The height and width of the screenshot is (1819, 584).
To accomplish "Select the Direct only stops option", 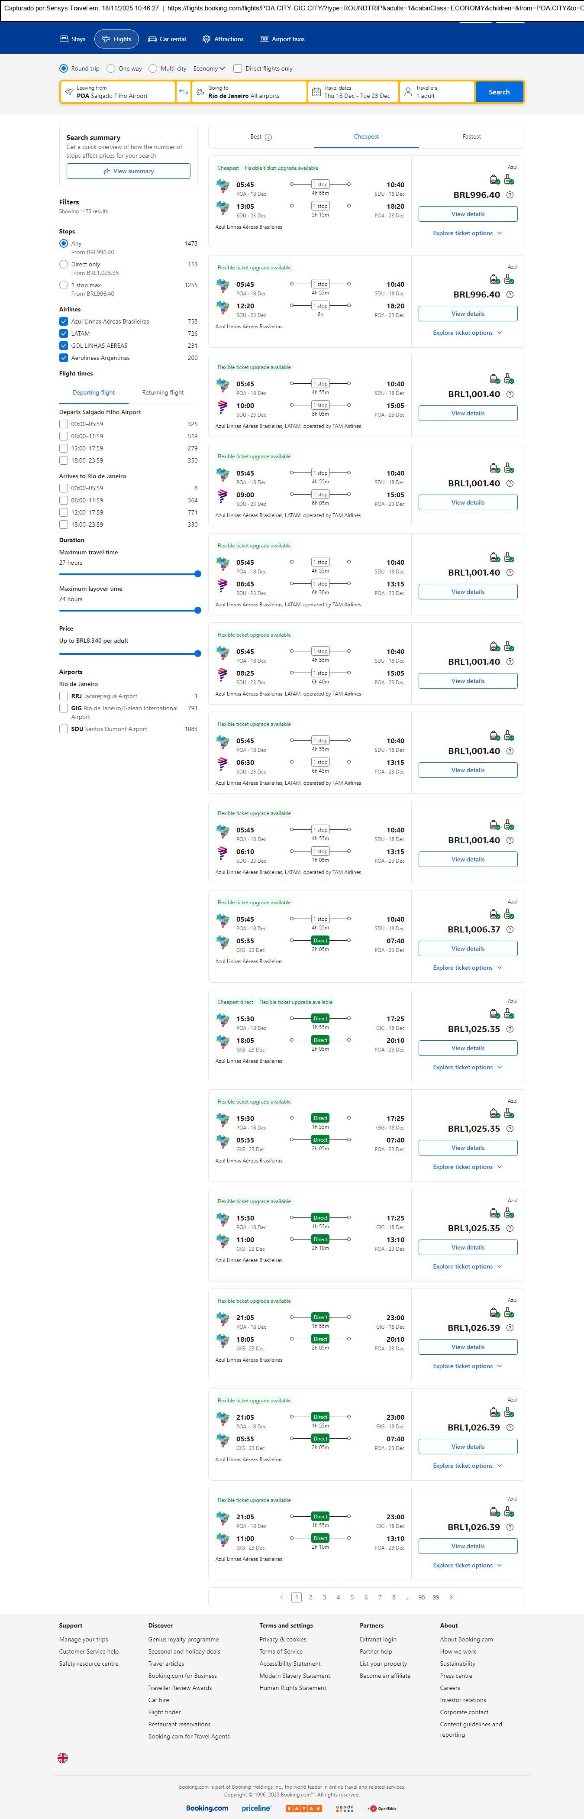I will click(x=64, y=264).
